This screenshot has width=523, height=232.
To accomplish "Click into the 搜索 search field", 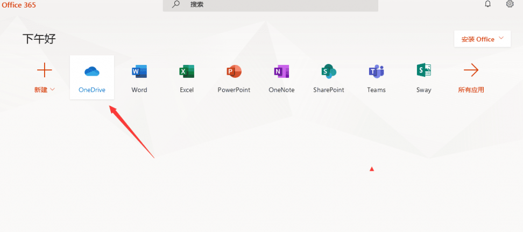I will click(x=271, y=5).
